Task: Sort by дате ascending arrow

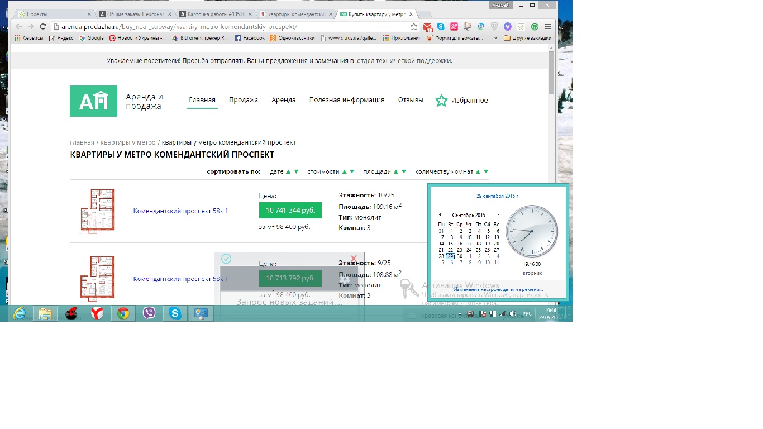Action: click(x=288, y=172)
